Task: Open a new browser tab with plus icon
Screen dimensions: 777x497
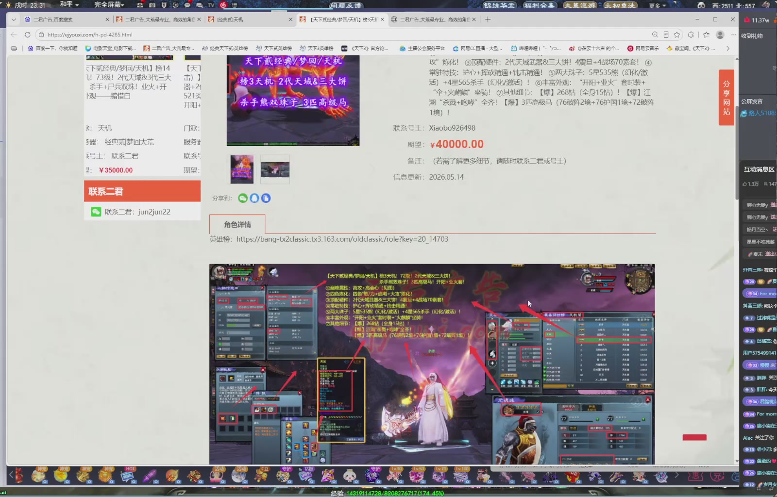Action: 488,19
